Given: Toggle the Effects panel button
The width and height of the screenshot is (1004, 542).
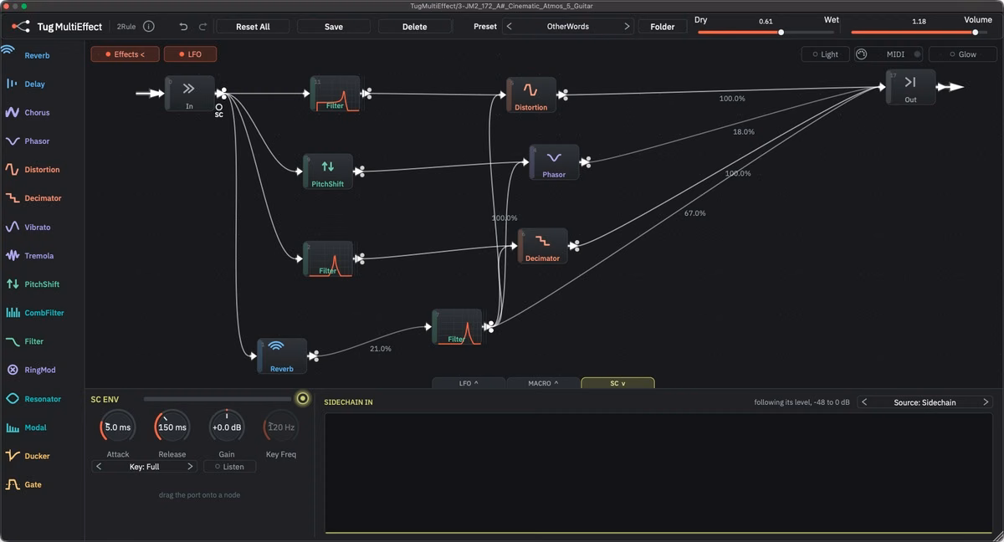Looking at the screenshot, I should [x=125, y=54].
